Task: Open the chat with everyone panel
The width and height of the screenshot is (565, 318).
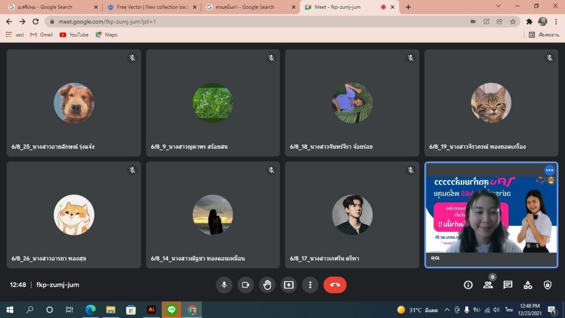Action: [x=508, y=285]
